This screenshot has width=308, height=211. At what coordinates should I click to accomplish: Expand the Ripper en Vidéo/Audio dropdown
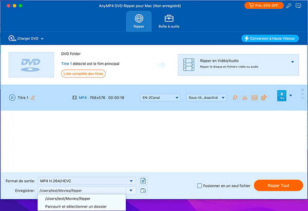tap(293, 62)
